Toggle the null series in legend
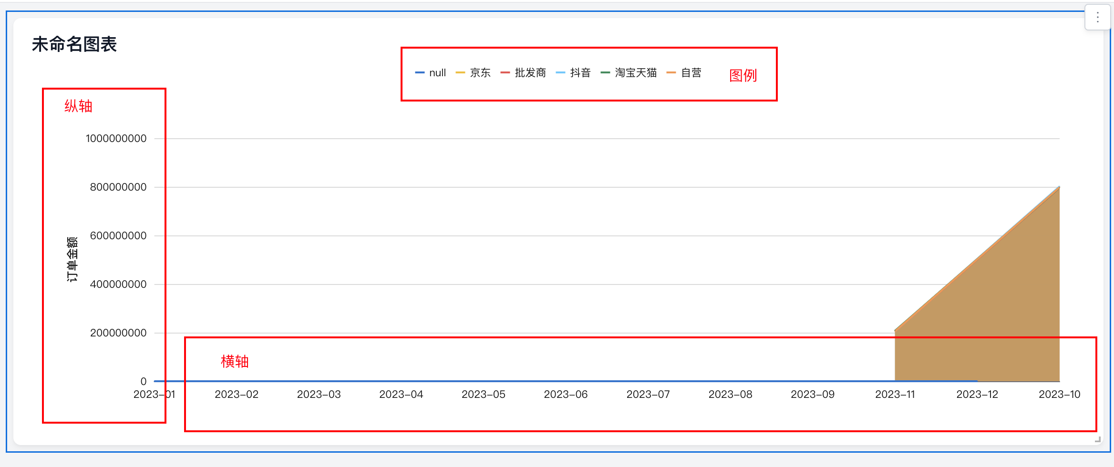Image resolution: width=1114 pixels, height=467 pixels. [430, 73]
